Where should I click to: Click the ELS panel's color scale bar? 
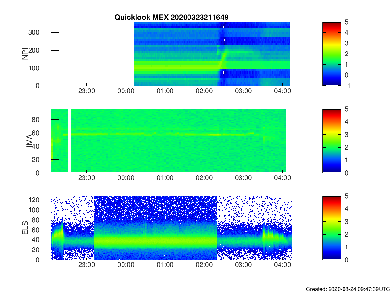tap(331, 228)
